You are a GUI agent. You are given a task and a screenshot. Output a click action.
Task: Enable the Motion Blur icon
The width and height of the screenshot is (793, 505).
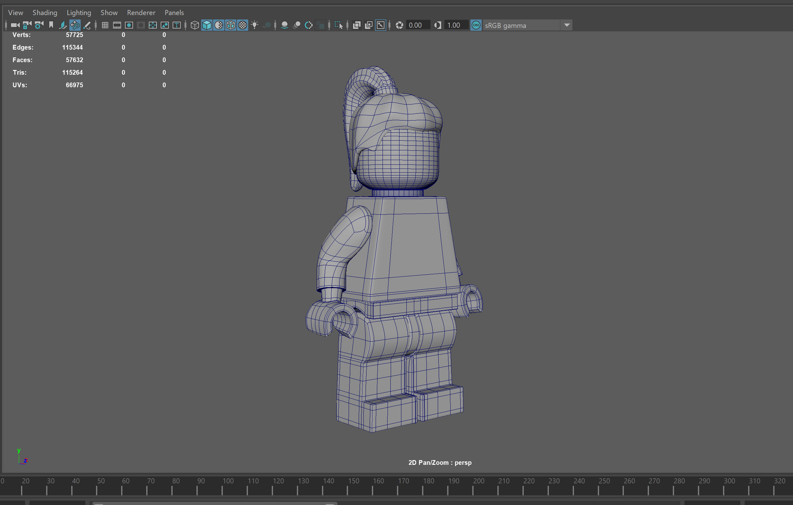pos(297,25)
